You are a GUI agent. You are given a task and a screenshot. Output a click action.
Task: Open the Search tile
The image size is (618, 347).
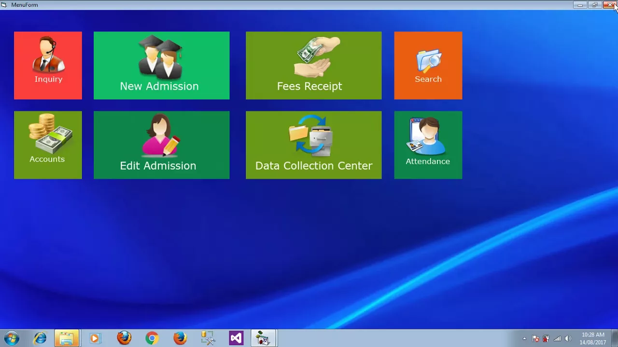click(x=428, y=66)
